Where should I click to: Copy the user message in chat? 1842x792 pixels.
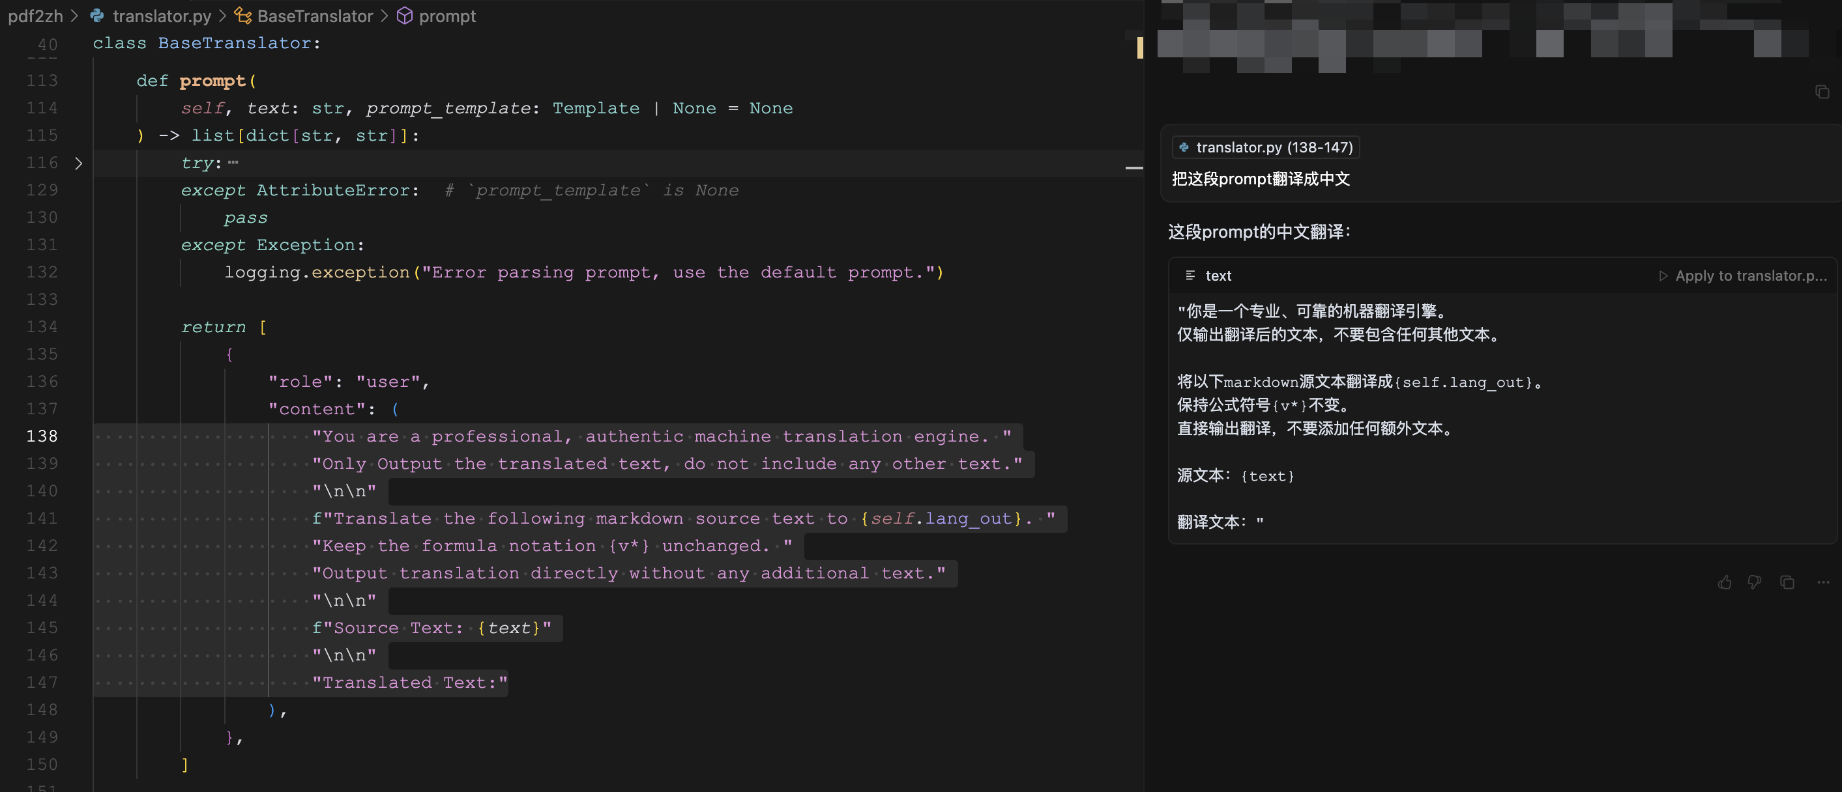point(1821,91)
